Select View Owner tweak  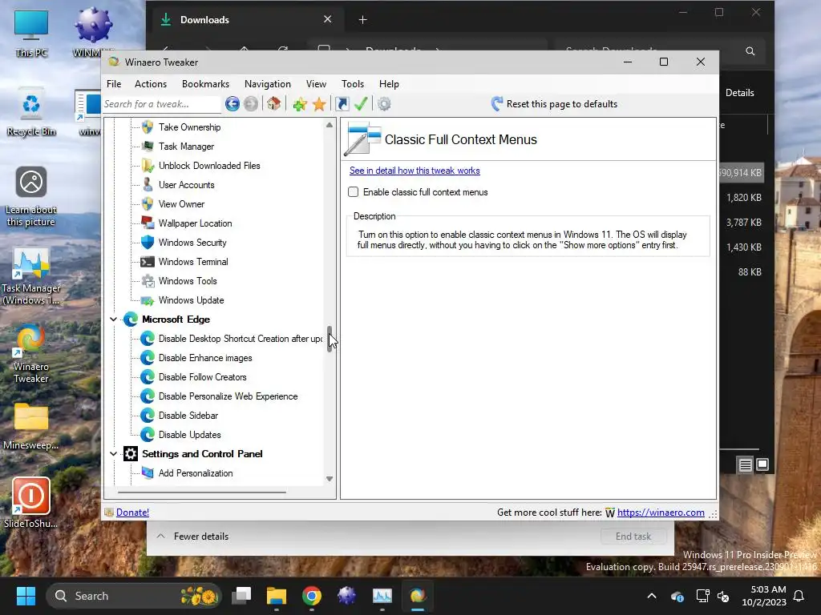(181, 204)
